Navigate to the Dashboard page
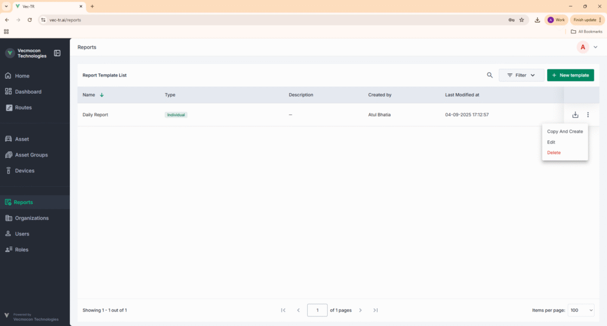This screenshot has height=326, width=607. tap(28, 92)
